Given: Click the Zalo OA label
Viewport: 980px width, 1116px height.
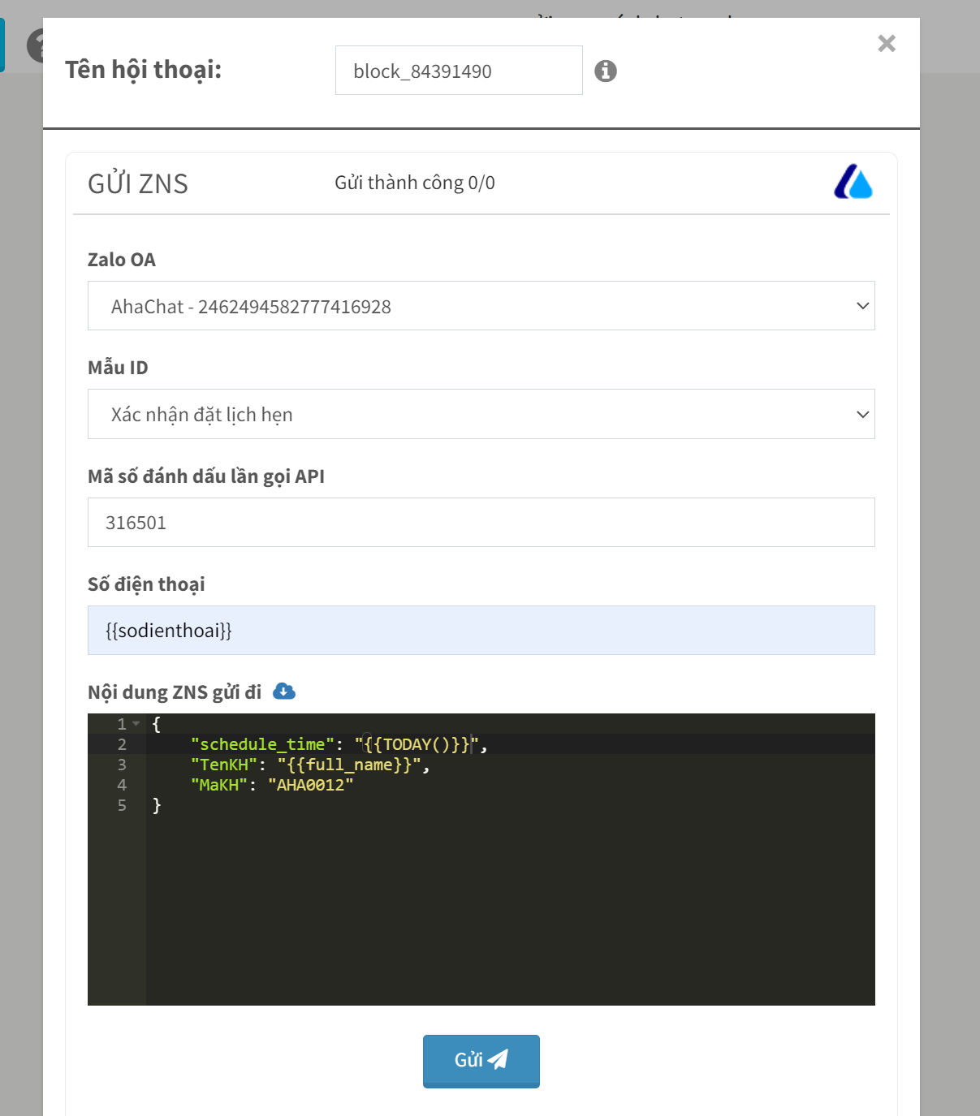Looking at the screenshot, I should click(x=122, y=260).
